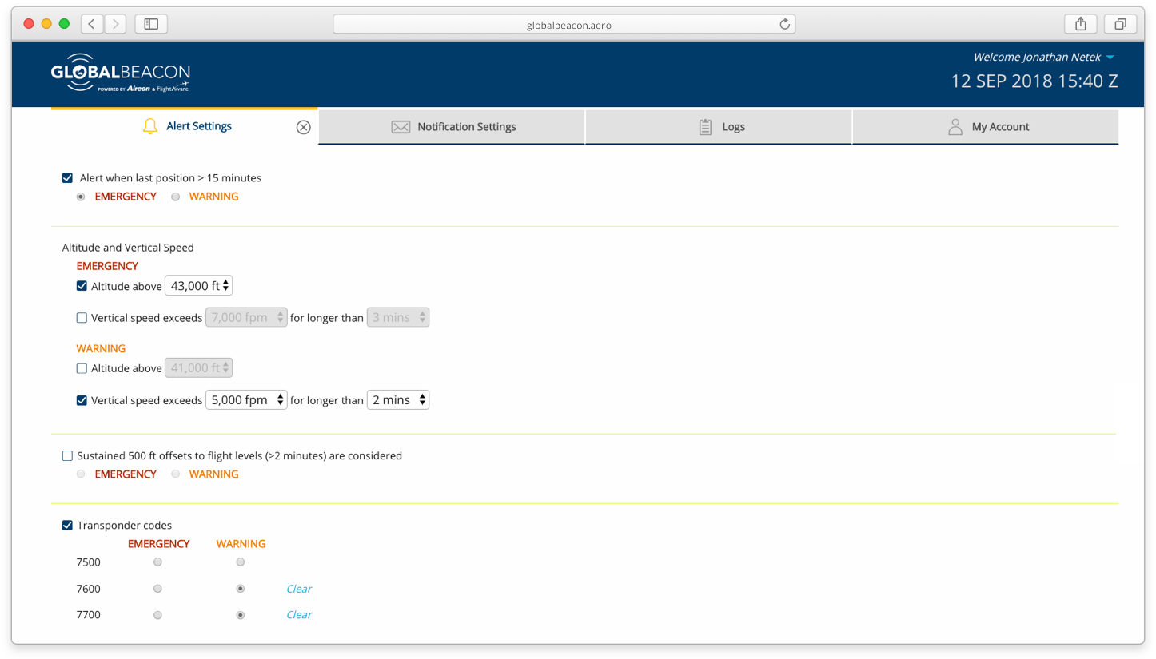Open the Safari share icon
1156x659 pixels.
pyautogui.click(x=1080, y=24)
